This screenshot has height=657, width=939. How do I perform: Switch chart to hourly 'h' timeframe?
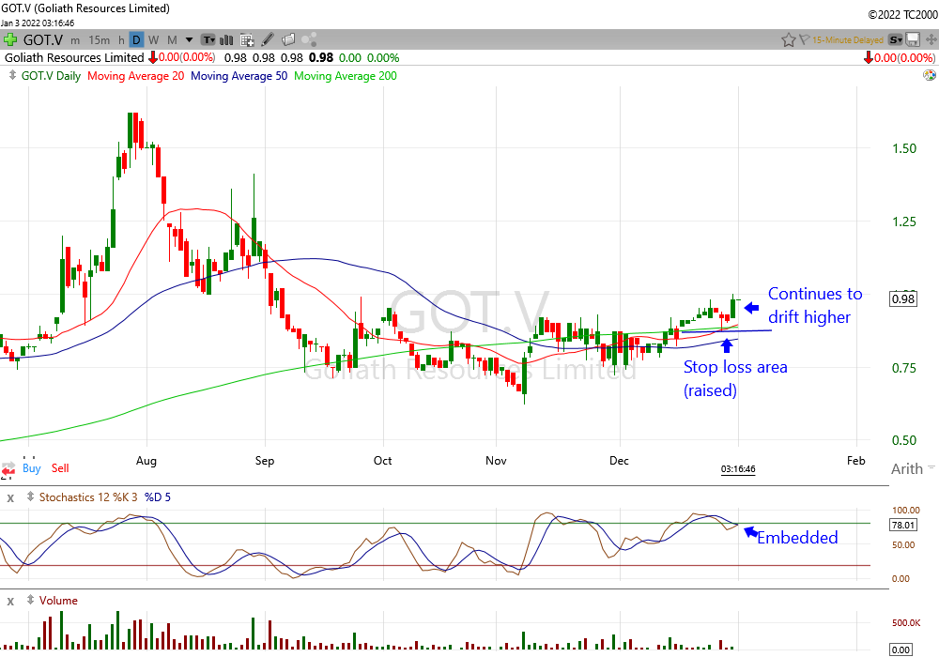click(121, 40)
